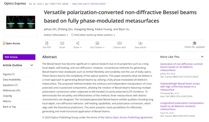
Task: Click the Check for updates icon
Action: pos(194,43)
